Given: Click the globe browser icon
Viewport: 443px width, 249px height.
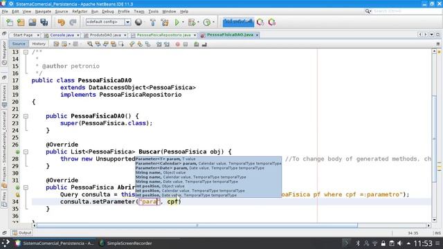Looking at the screenshot, I should pyautogui.click(x=138, y=22).
